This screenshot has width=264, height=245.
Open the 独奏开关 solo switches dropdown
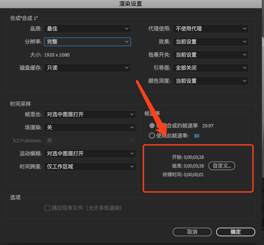211,55
